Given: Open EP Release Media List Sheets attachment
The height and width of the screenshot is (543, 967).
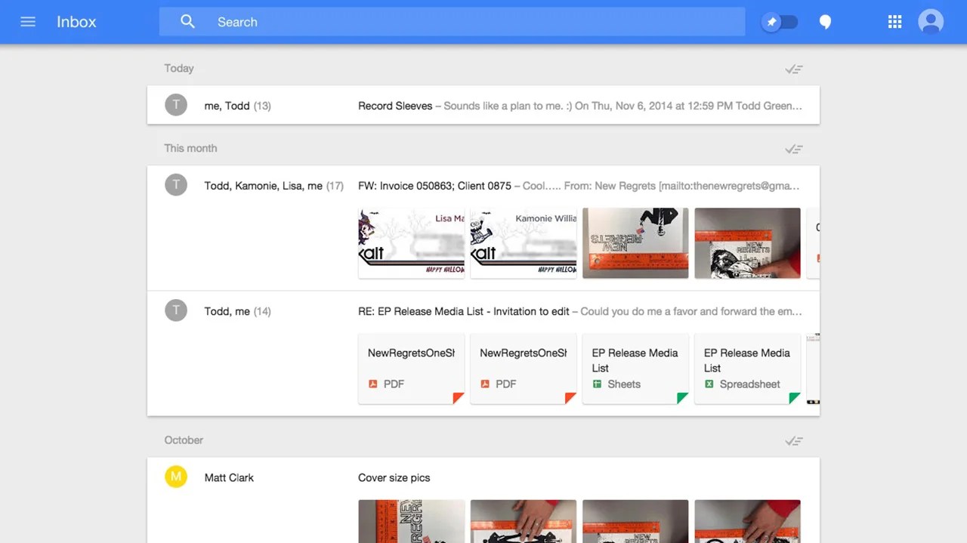Looking at the screenshot, I should pos(635,369).
